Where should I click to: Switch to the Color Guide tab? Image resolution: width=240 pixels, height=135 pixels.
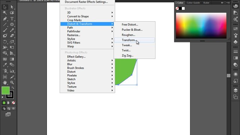(193, 3)
